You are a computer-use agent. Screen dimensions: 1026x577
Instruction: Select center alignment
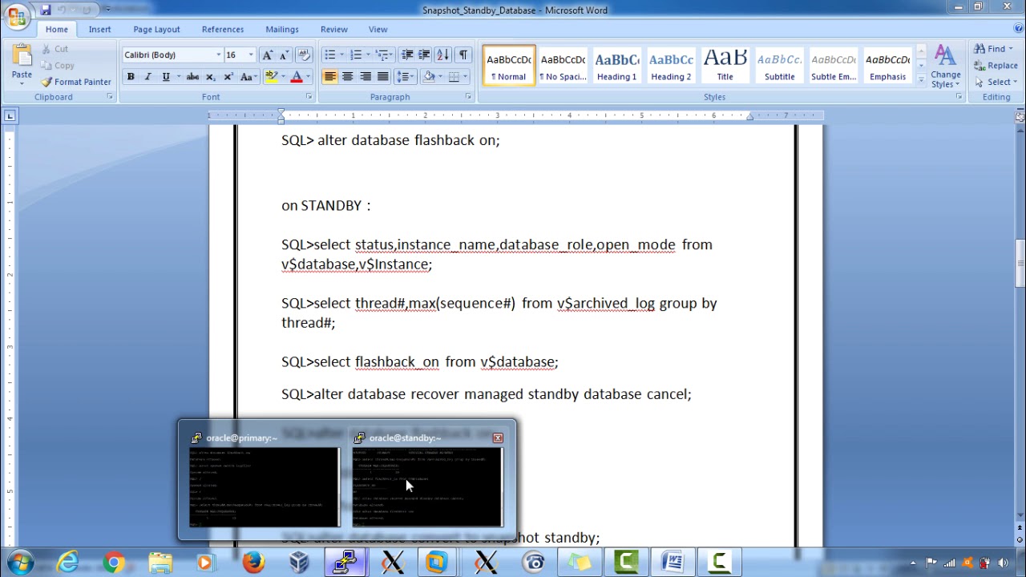pyautogui.click(x=347, y=77)
